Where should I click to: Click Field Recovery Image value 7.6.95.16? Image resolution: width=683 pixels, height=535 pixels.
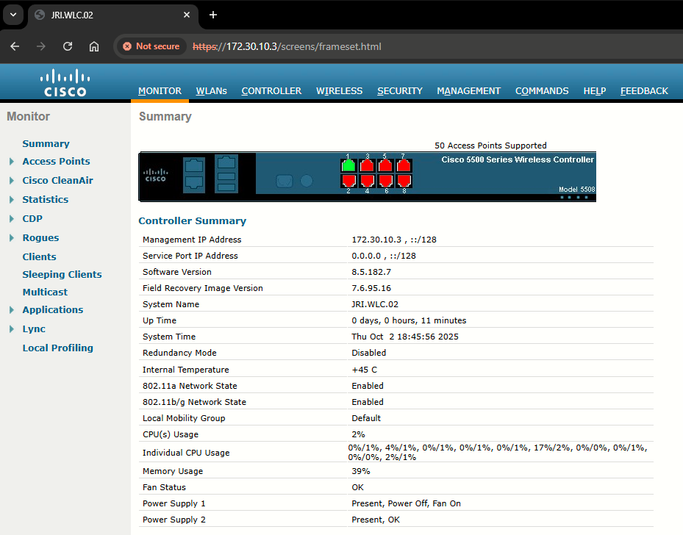point(371,288)
